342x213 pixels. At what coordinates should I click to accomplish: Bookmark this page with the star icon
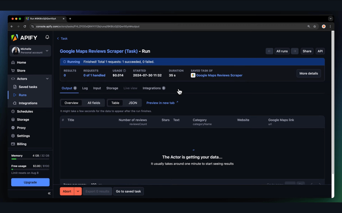314,27
